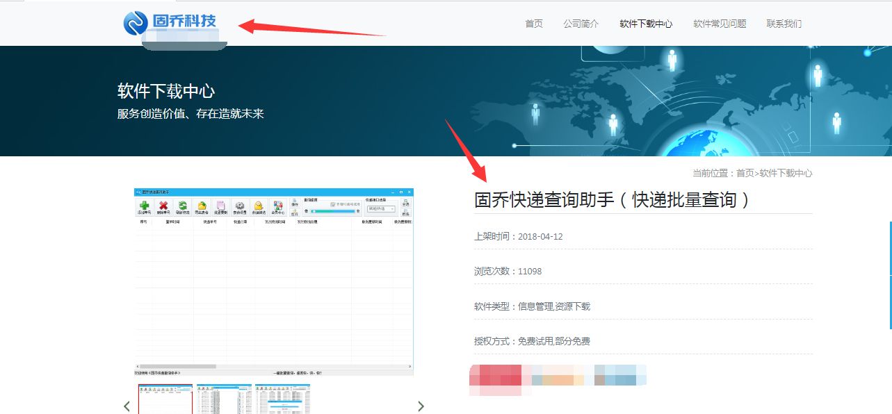
Task: Click the save icon above the open icon
Action: (295, 201)
